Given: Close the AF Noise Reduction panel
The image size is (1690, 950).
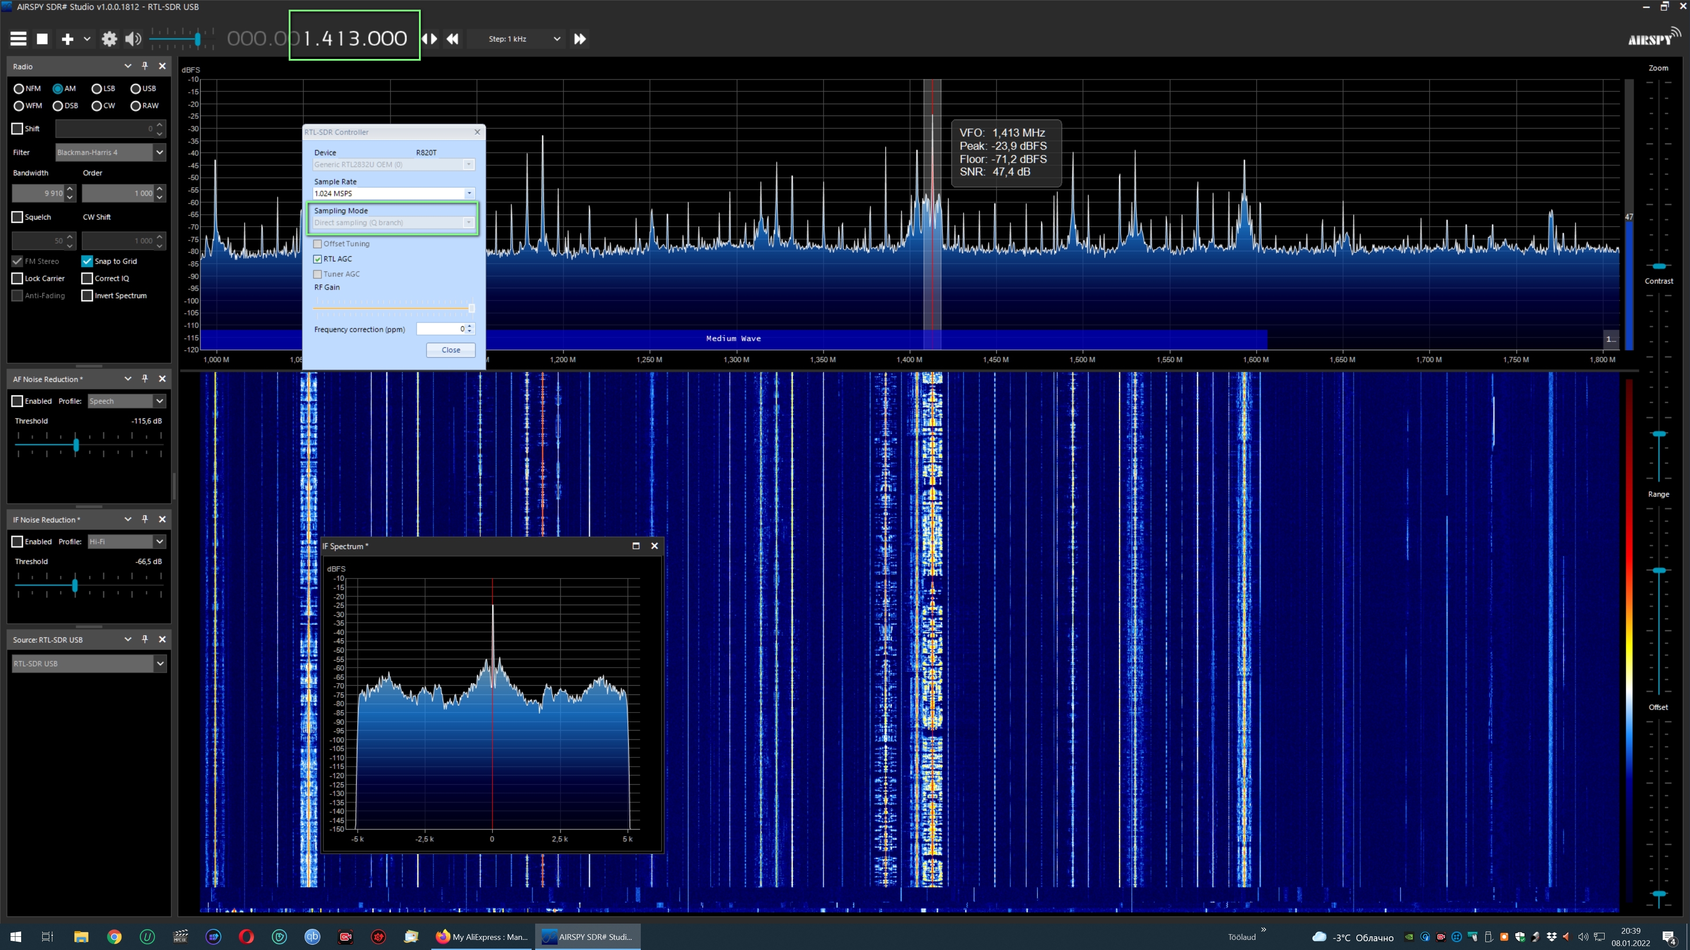Looking at the screenshot, I should point(163,379).
